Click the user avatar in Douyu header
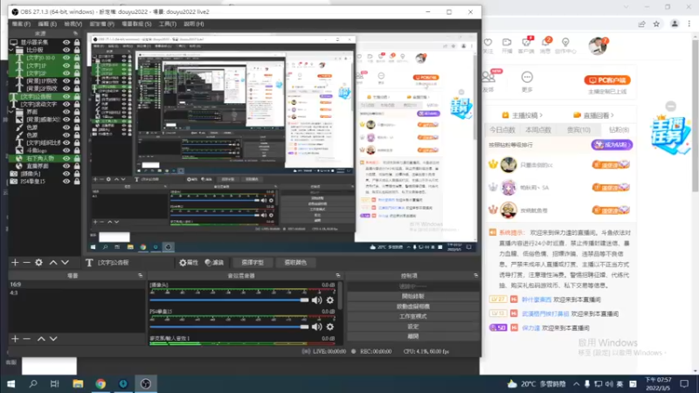The height and width of the screenshot is (393, 699). click(598, 46)
